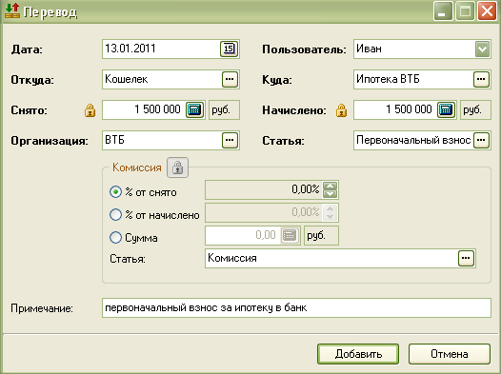The height and width of the screenshot is (374, 501).
Task: Browse accounts for the Куда field
Action: [x=482, y=79]
